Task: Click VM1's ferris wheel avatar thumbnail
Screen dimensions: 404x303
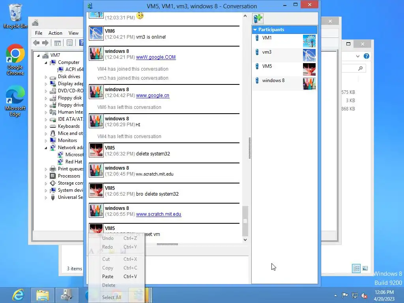Action: click(x=309, y=41)
